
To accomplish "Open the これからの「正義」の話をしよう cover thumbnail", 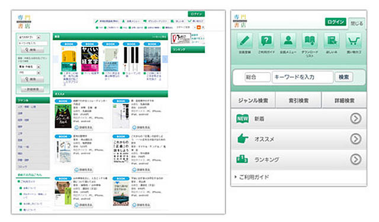I will [121, 151].
